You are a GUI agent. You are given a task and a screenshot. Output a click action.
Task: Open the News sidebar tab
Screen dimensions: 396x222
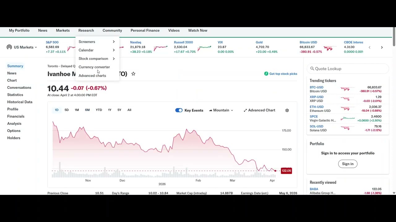pyautogui.click(x=12, y=73)
